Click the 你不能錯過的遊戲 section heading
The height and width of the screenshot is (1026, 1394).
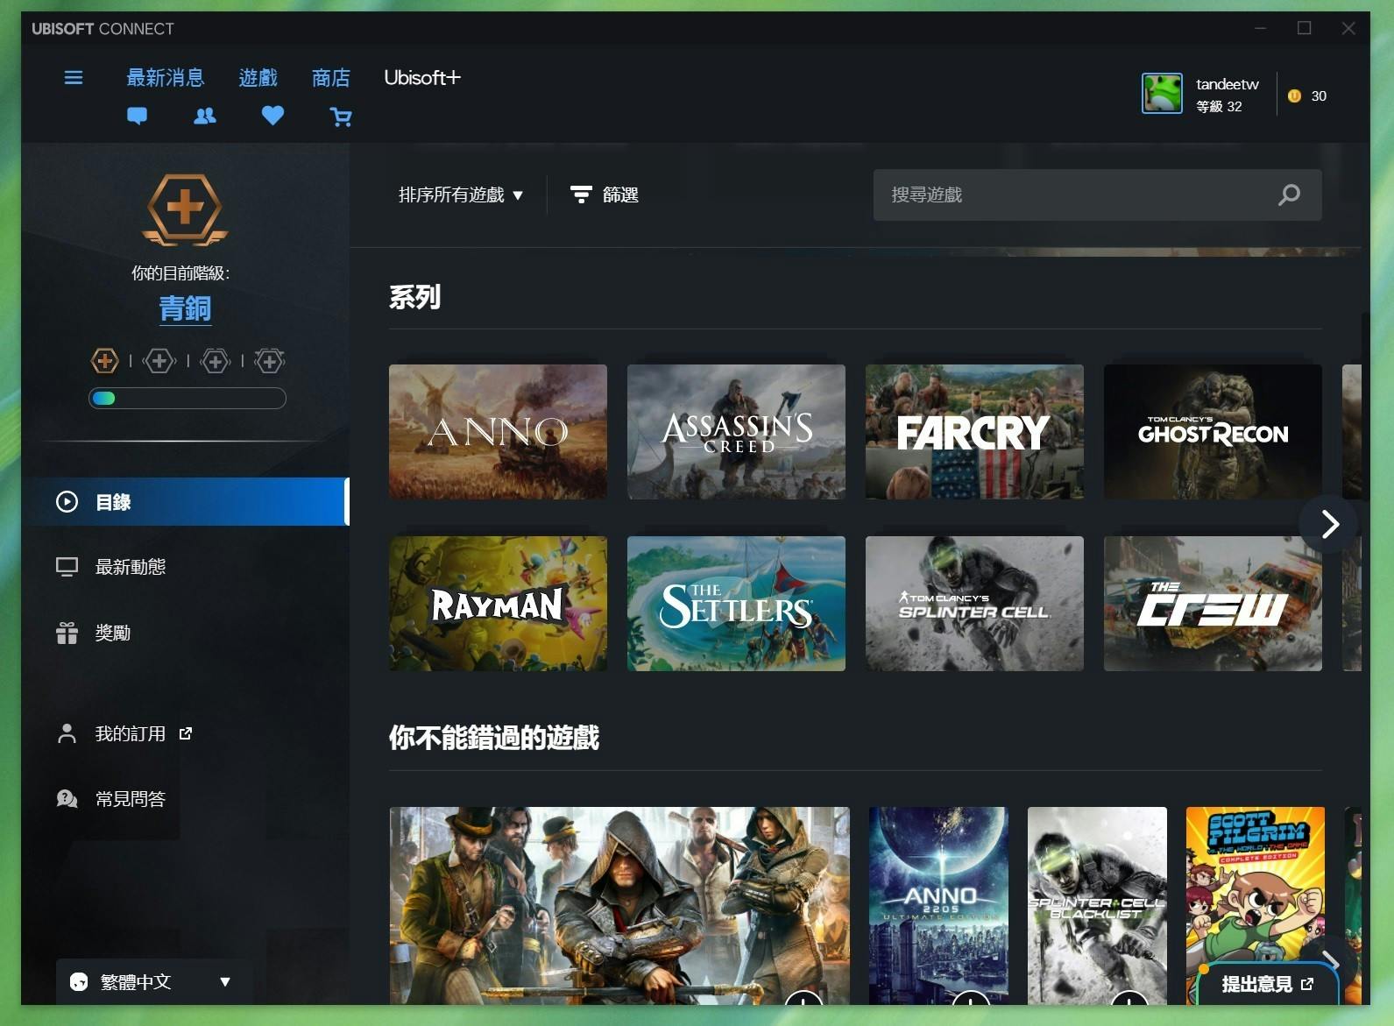click(x=494, y=738)
